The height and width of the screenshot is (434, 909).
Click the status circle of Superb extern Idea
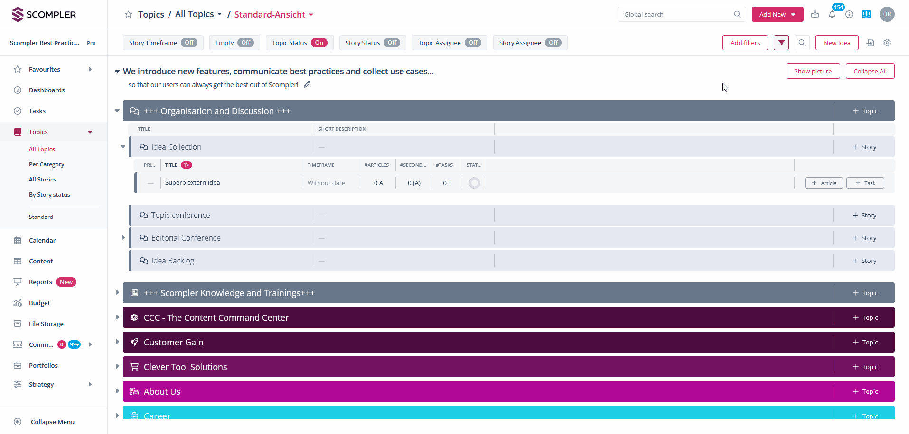pyautogui.click(x=474, y=183)
